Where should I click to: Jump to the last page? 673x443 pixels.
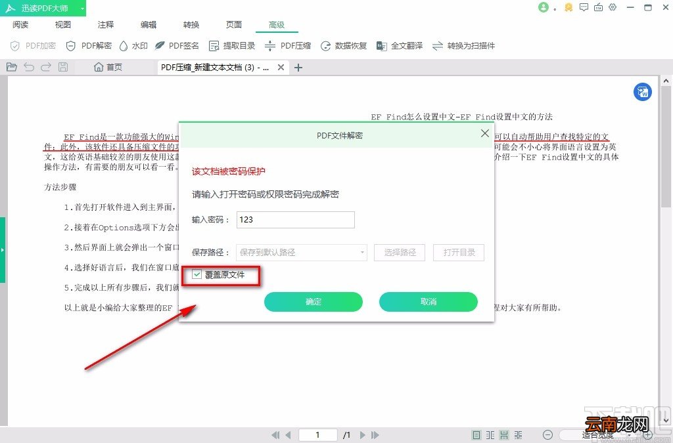375,435
